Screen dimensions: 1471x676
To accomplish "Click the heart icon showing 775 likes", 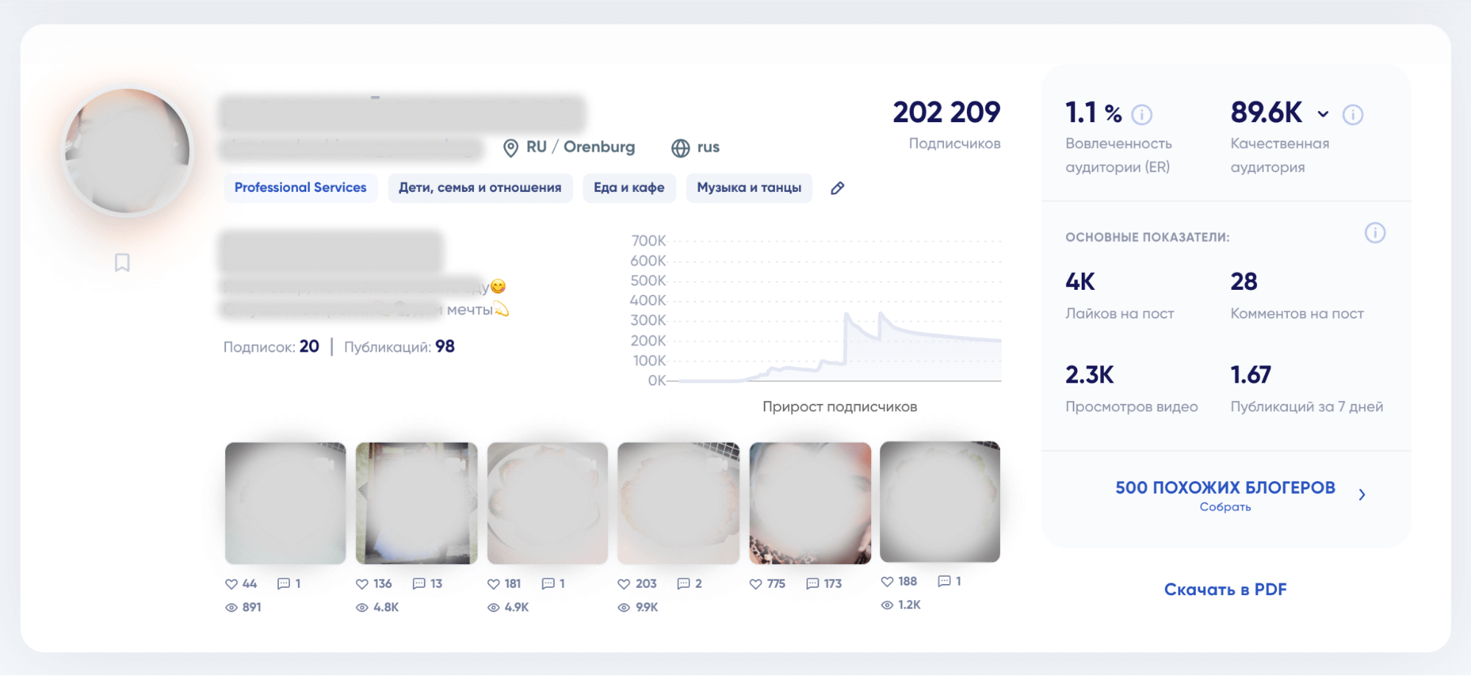I will (756, 584).
